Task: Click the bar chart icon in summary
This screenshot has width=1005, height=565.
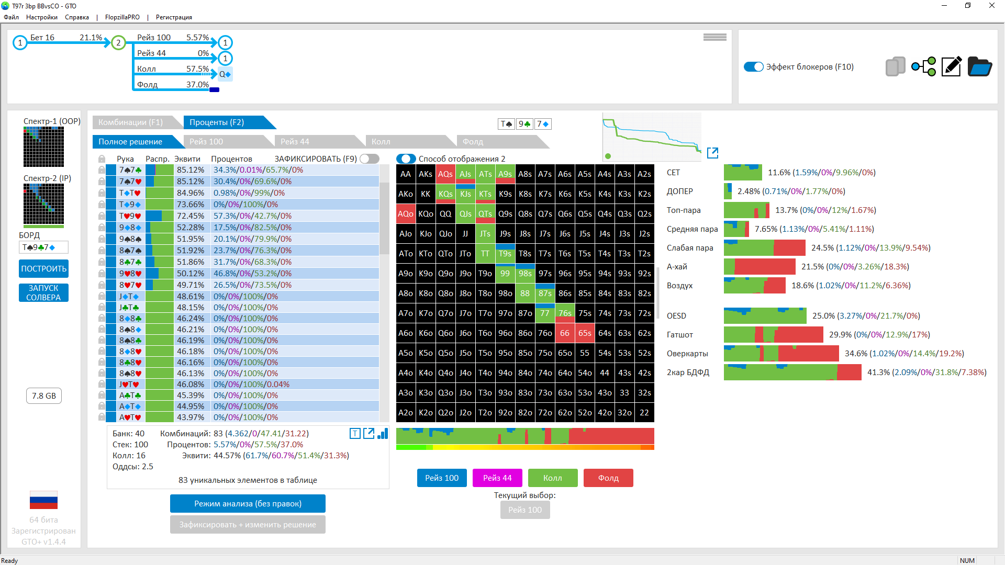Action: [383, 434]
